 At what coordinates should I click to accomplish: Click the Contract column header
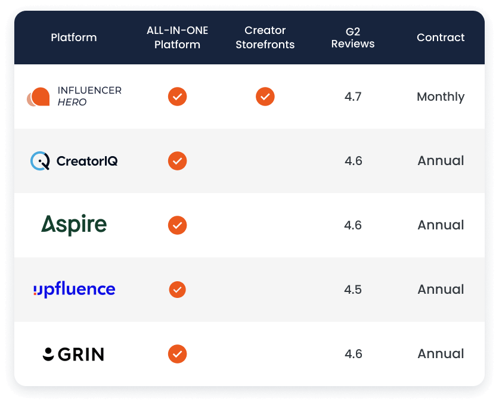[x=441, y=38]
